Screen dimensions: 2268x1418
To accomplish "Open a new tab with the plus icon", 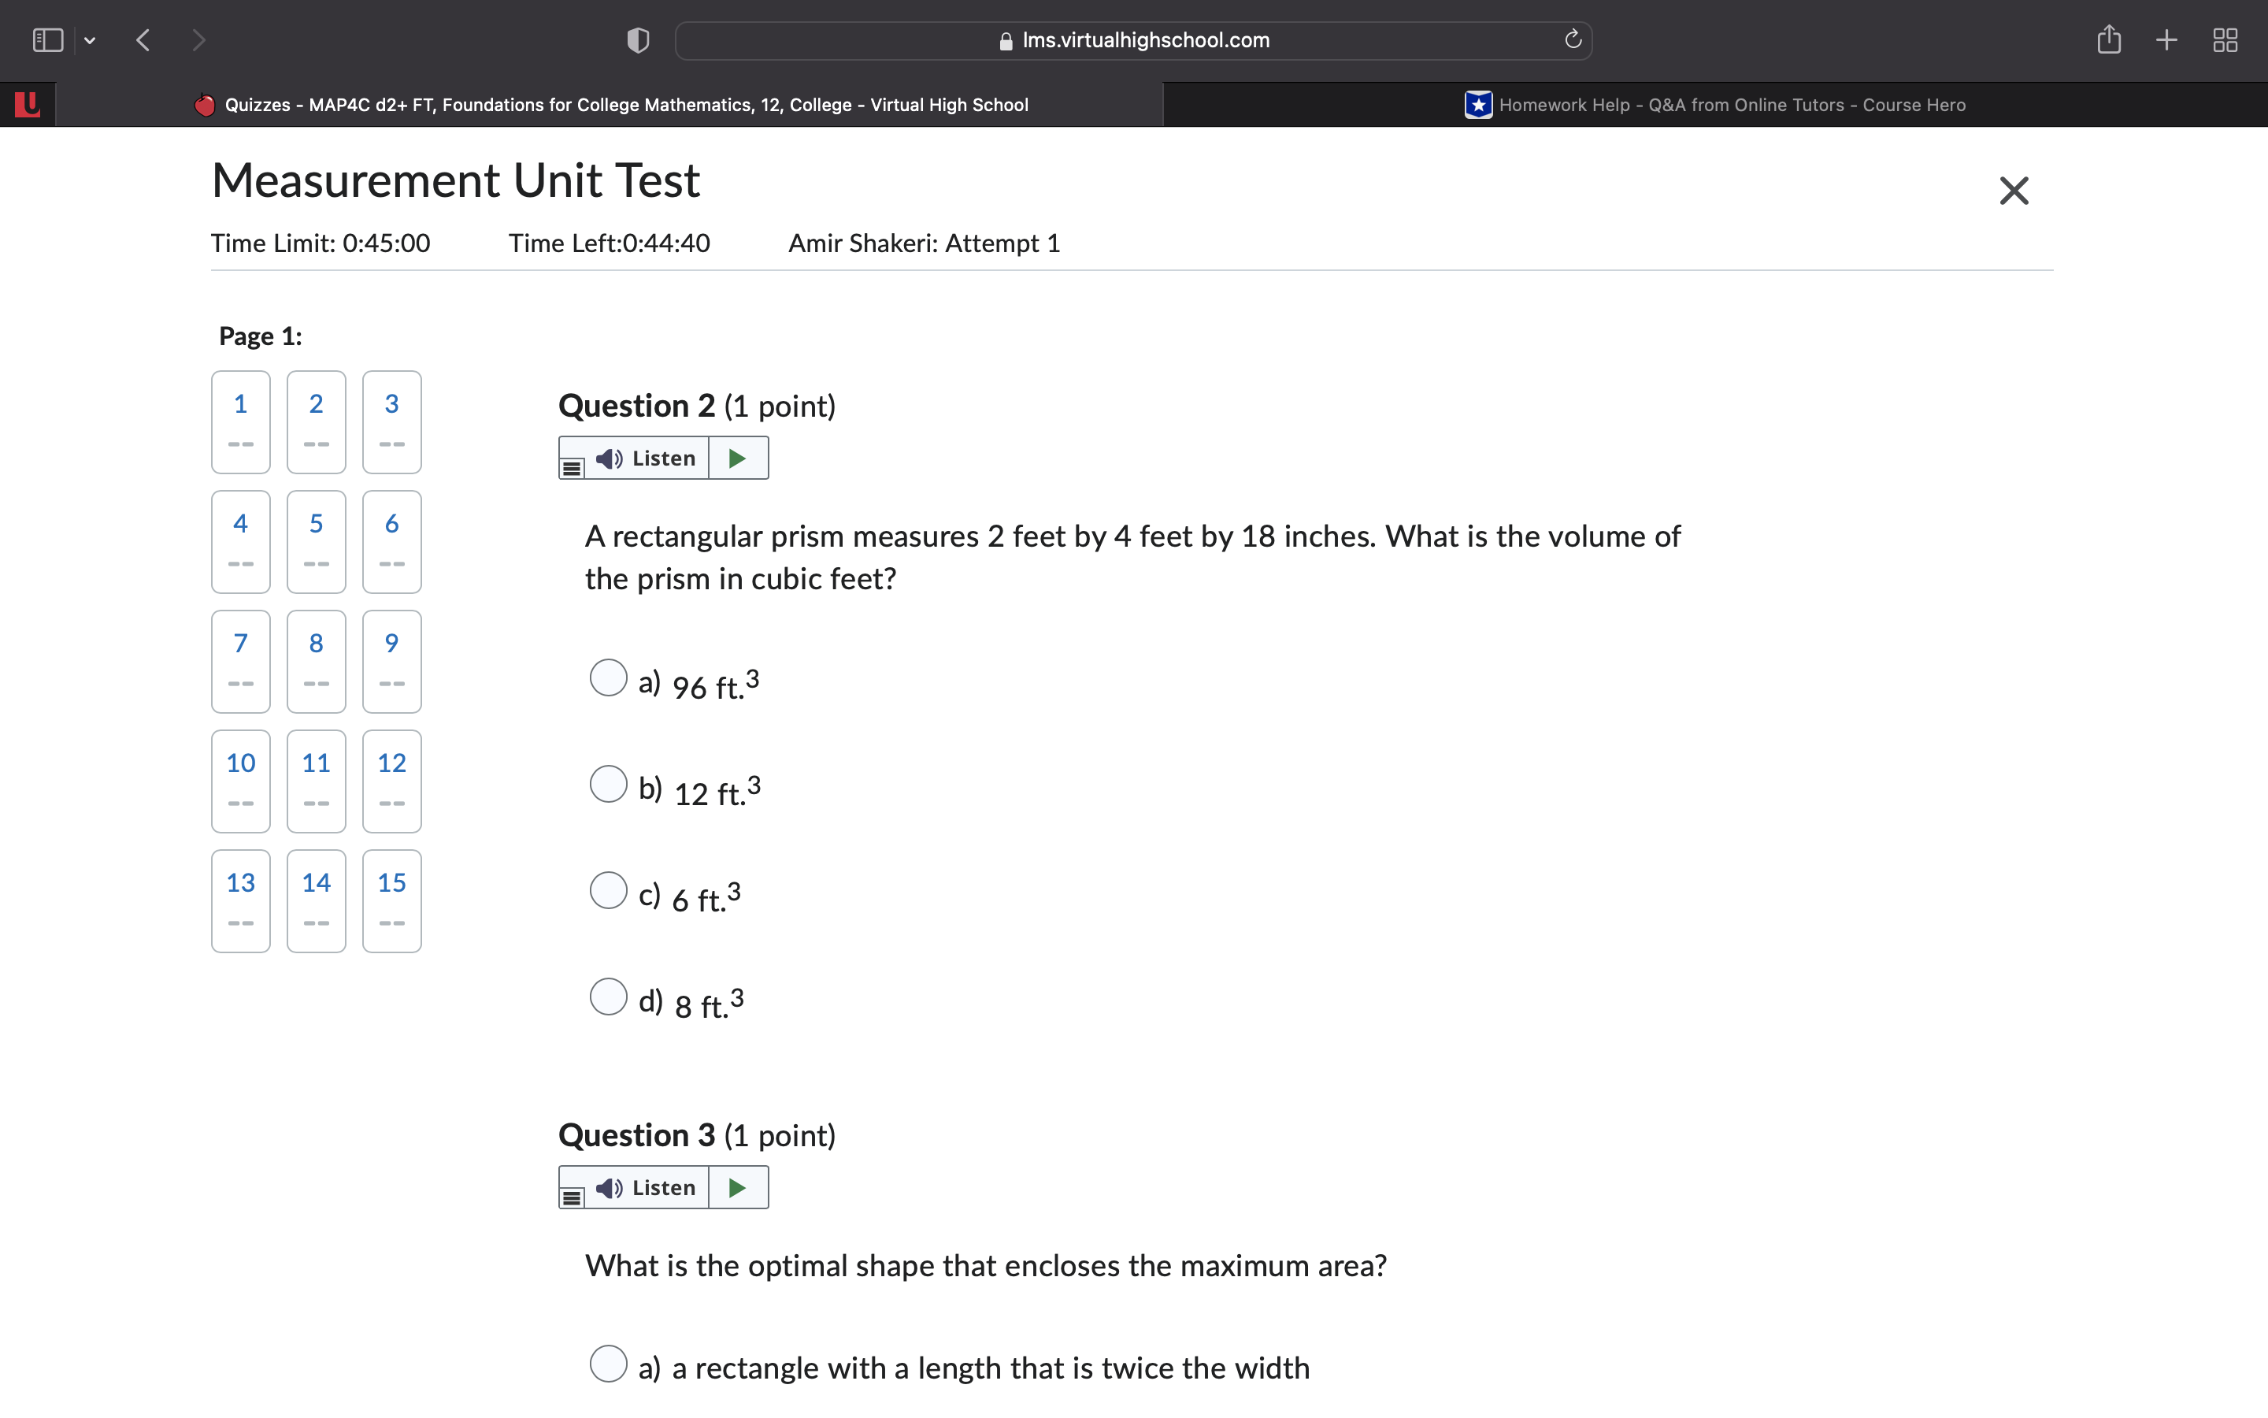I will tap(2166, 39).
